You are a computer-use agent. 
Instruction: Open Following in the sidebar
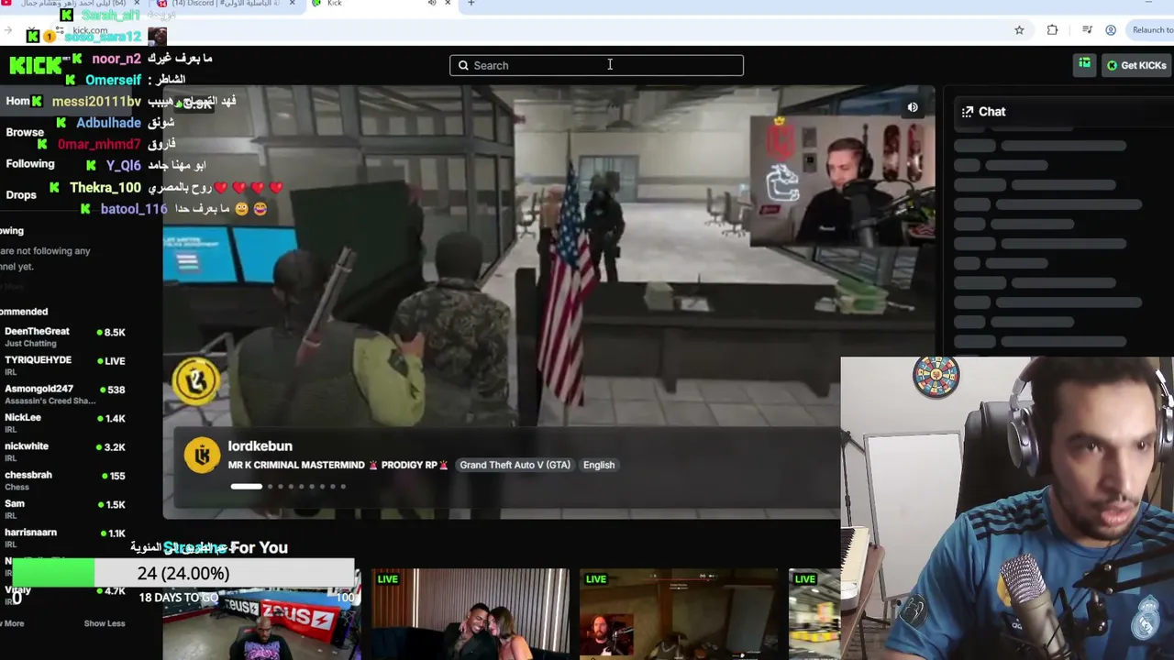30,164
